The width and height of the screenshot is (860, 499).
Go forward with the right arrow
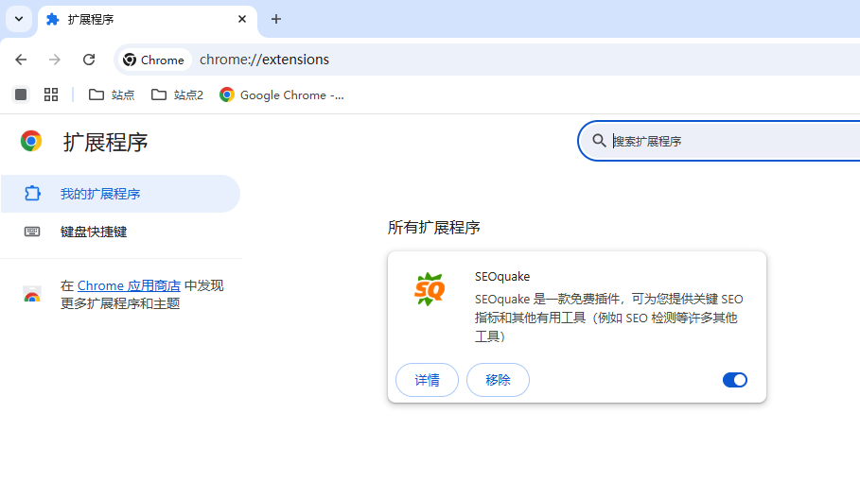[54, 60]
